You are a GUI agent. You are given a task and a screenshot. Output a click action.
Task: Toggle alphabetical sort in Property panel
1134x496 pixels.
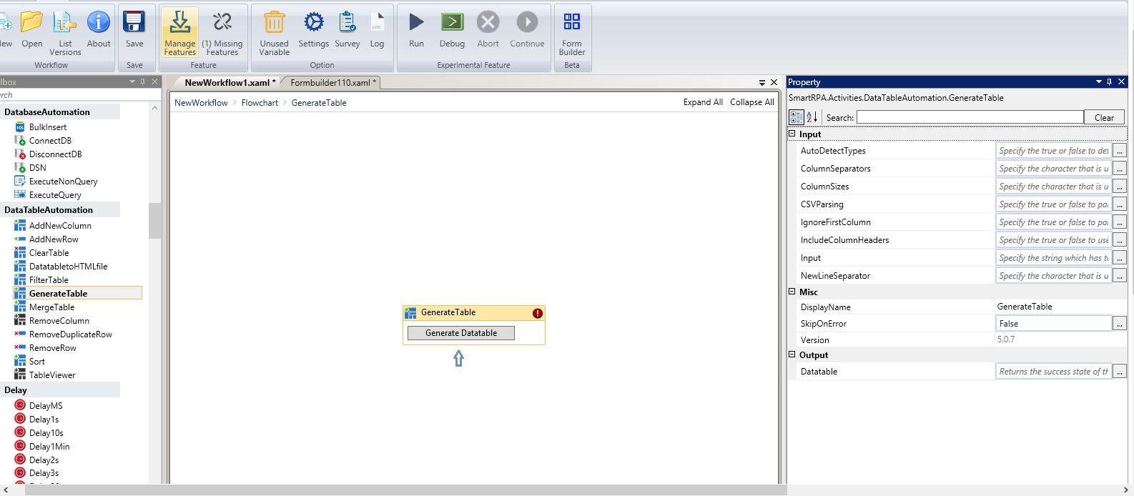click(x=812, y=117)
